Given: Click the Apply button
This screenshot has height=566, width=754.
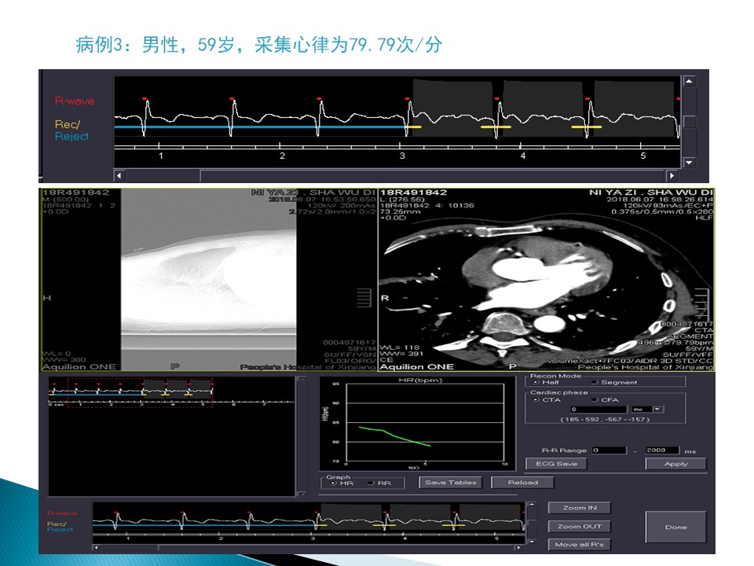Looking at the screenshot, I should tap(675, 464).
